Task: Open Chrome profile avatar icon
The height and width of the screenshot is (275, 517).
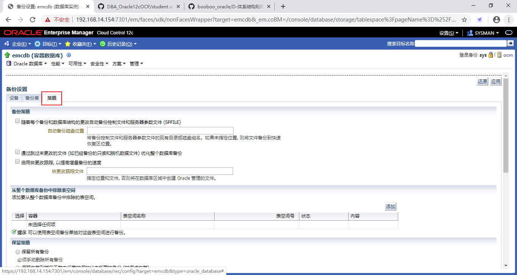Action: pos(497,20)
